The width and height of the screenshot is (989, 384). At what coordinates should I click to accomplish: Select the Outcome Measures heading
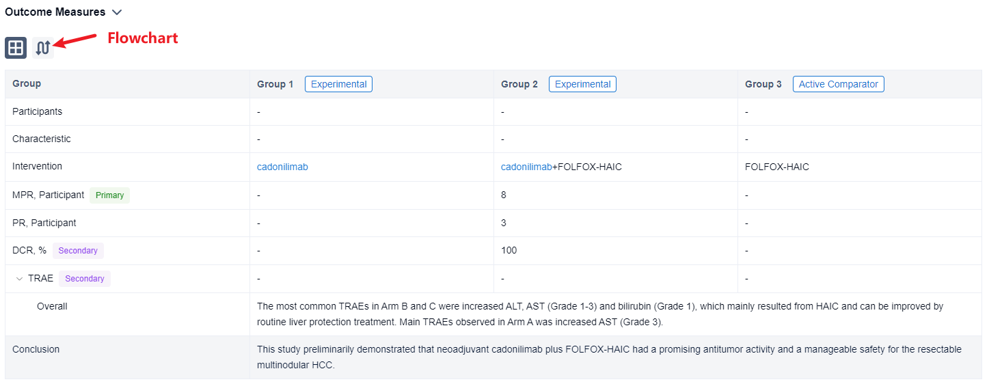pyautogui.click(x=55, y=12)
